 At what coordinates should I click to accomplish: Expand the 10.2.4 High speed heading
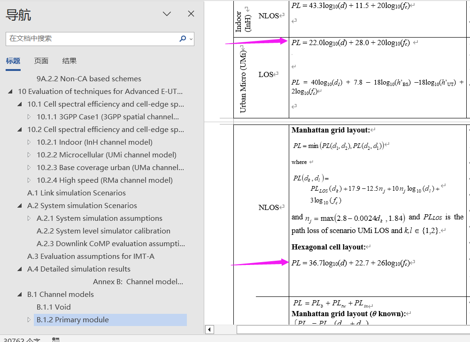29,180
